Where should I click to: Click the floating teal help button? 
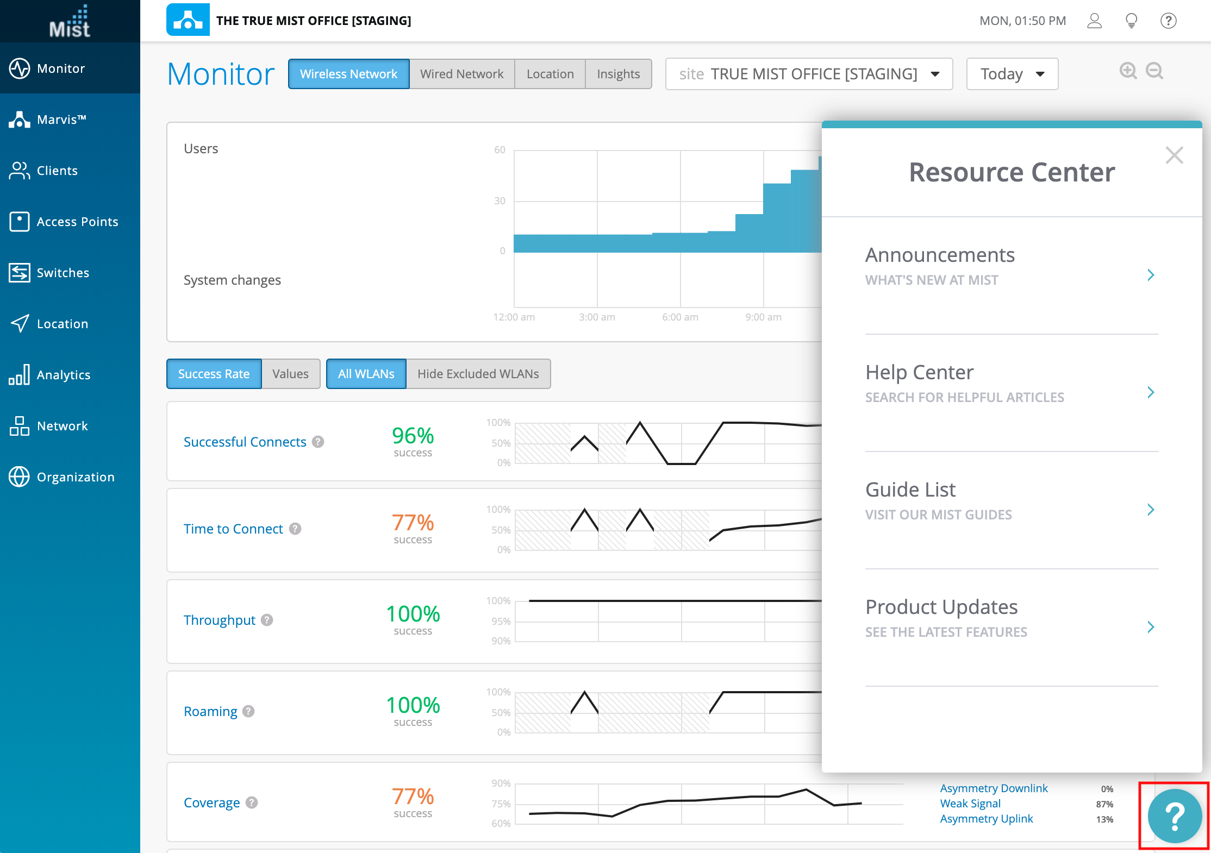(x=1174, y=816)
